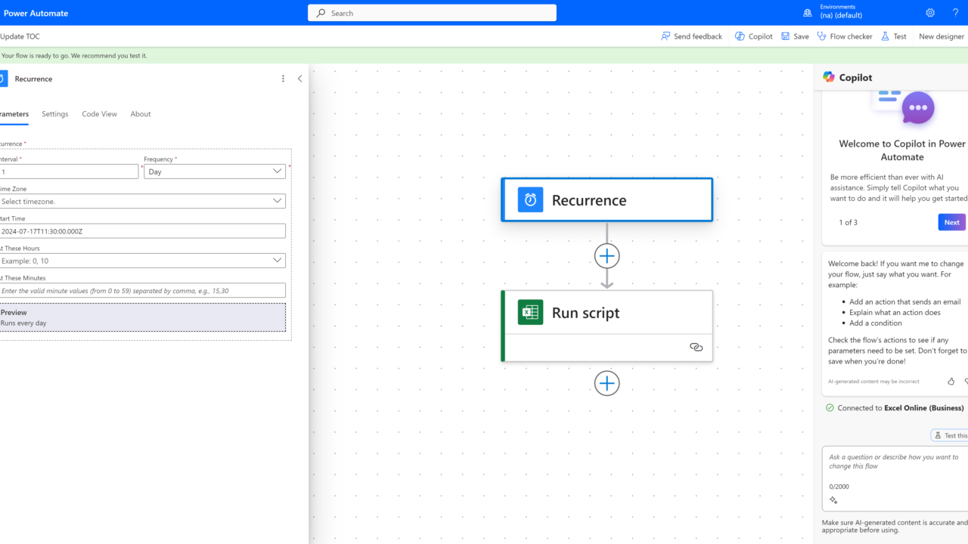This screenshot has height=544, width=968.
Task: Click the Connected to Excel Online (Business) status
Action: (x=895, y=408)
